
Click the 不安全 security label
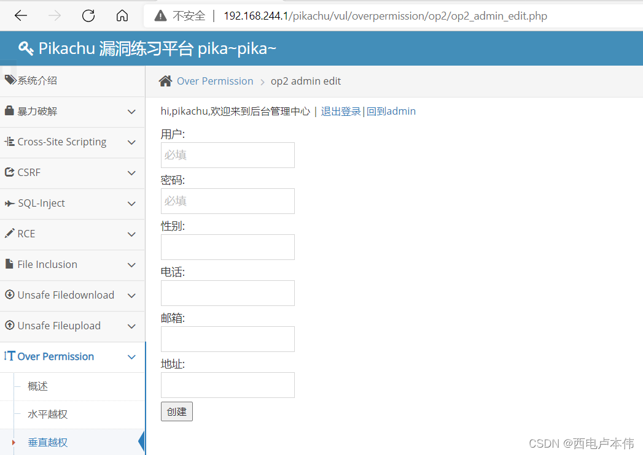coord(189,16)
